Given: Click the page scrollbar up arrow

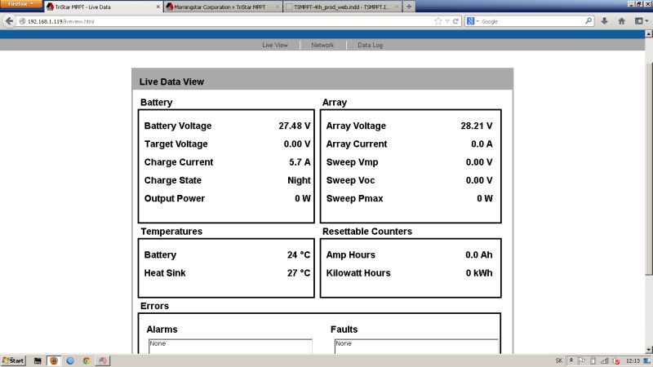Looking at the screenshot, I should coord(649,34).
